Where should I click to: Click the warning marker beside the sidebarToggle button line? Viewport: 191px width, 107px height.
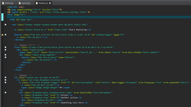click(x=2, y=35)
